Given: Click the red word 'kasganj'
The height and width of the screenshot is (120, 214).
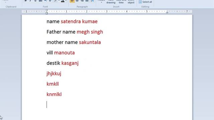Looking at the screenshot, I should pos(70,63).
